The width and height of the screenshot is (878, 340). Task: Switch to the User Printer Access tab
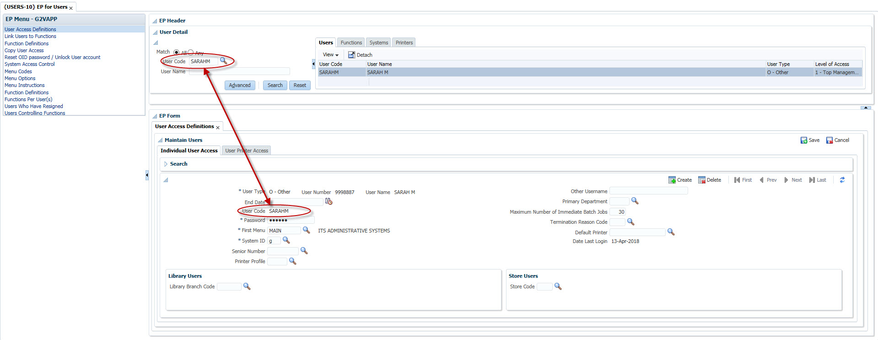(247, 151)
